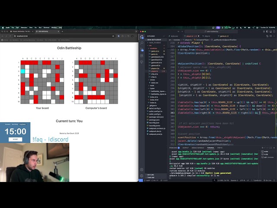Screen dimensions: 277x208
Task: Select the Pomodoro mode on the timer
Action: pyautogui.click(x=8, y=124)
